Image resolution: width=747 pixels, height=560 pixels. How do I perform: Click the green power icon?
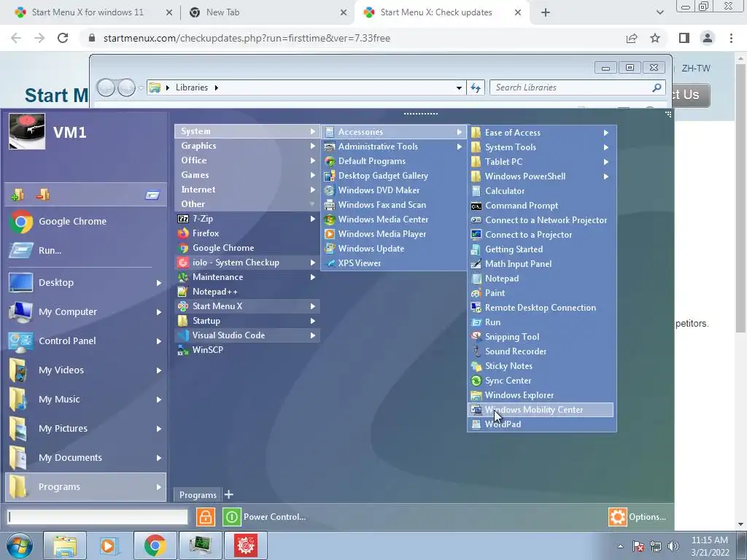coord(231,517)
